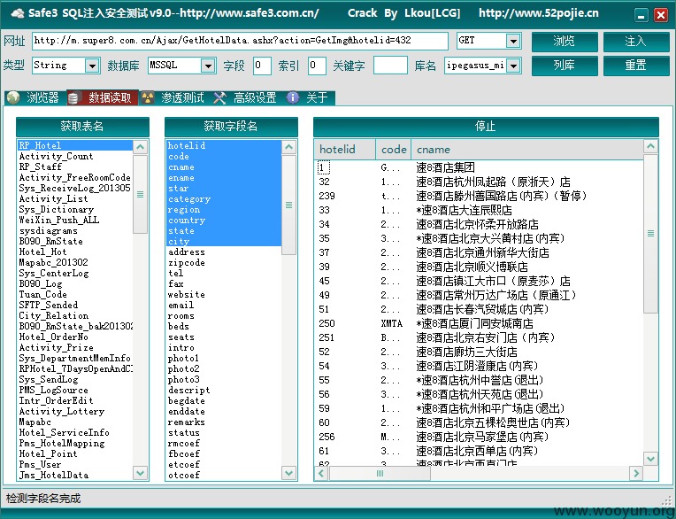Image resolution: width=676 pixels, height=519 pixels.
Task: Select the zipcode field
Action: [224, 262]
